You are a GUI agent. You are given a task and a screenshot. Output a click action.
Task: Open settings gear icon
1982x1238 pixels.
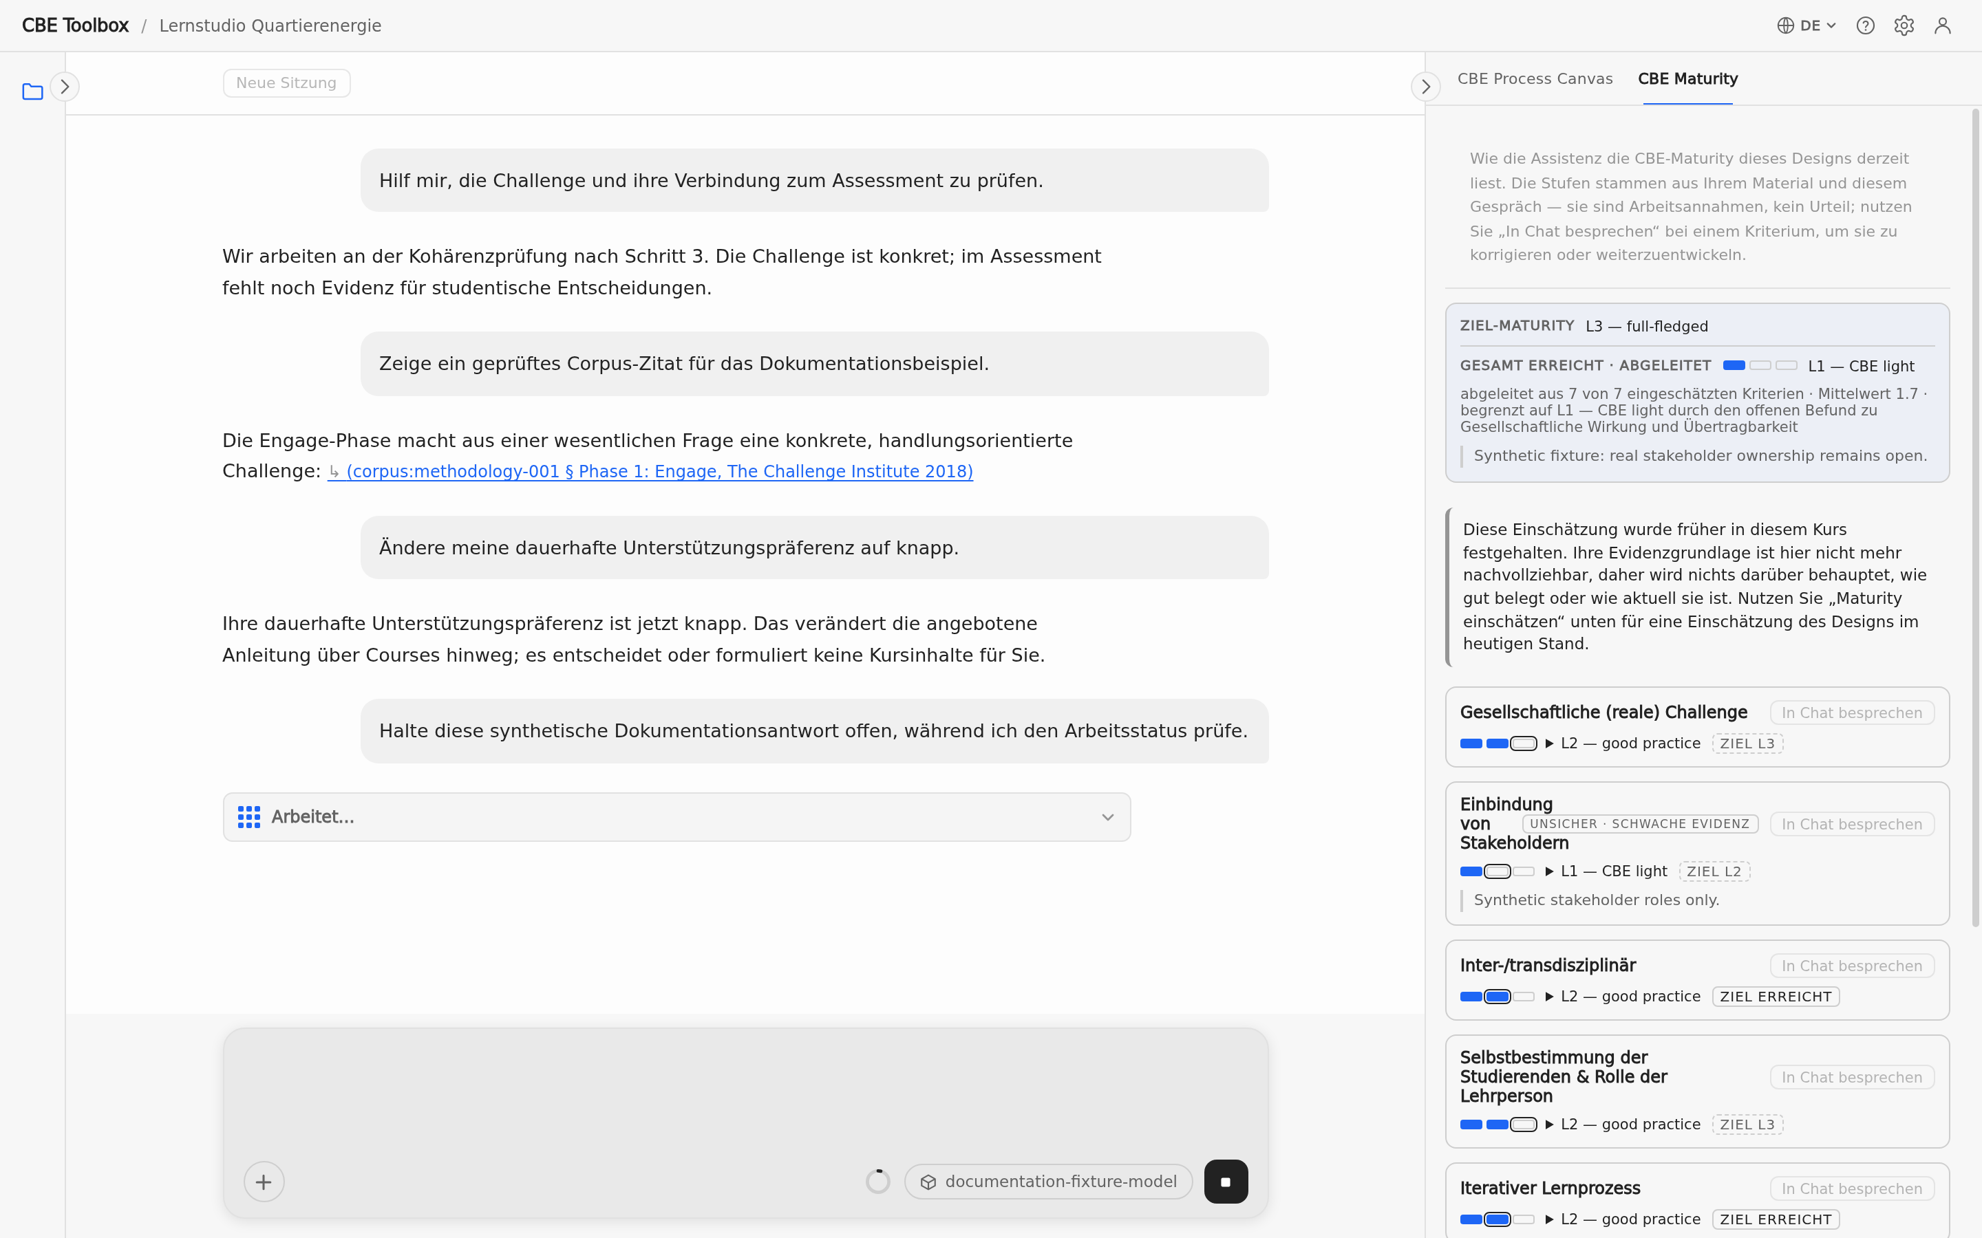(x=1904, y=25)
